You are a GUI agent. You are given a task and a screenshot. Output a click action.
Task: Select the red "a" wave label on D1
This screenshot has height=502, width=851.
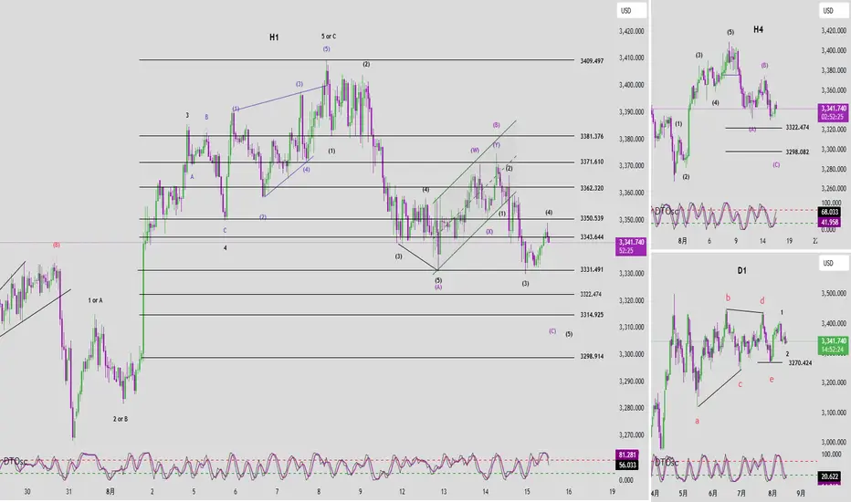(697, 421)
